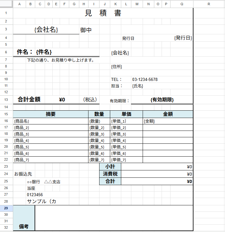Click the 発行日 label cell

[x=132, y=38]
